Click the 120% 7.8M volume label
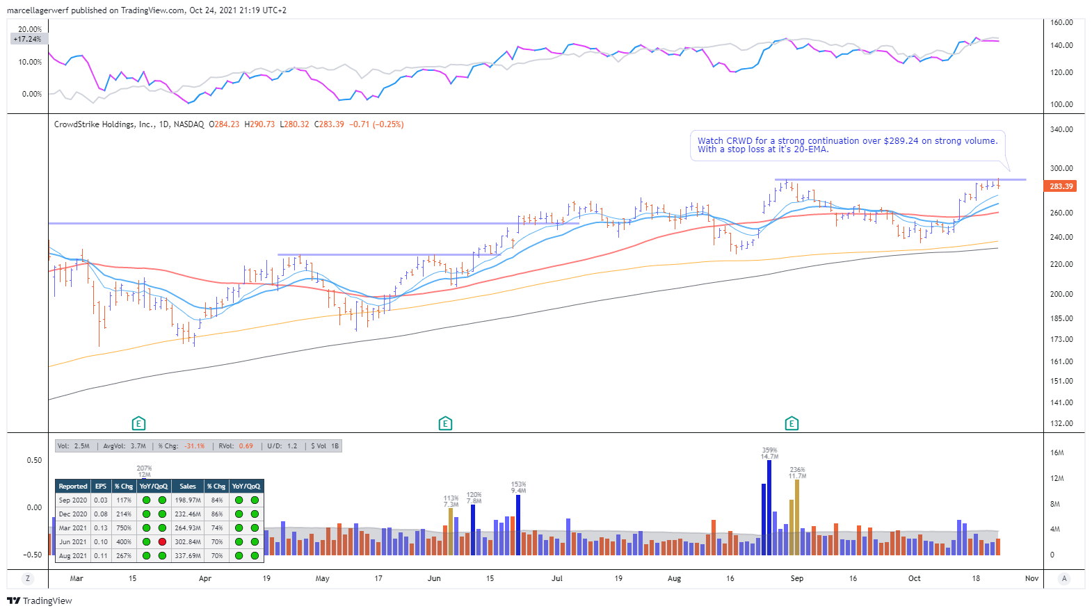This screenshot has width=1092, height=613. [474, 498]
